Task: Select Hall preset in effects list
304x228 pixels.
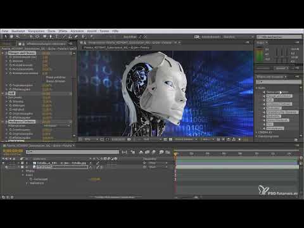Action: (x=270, y=100)
